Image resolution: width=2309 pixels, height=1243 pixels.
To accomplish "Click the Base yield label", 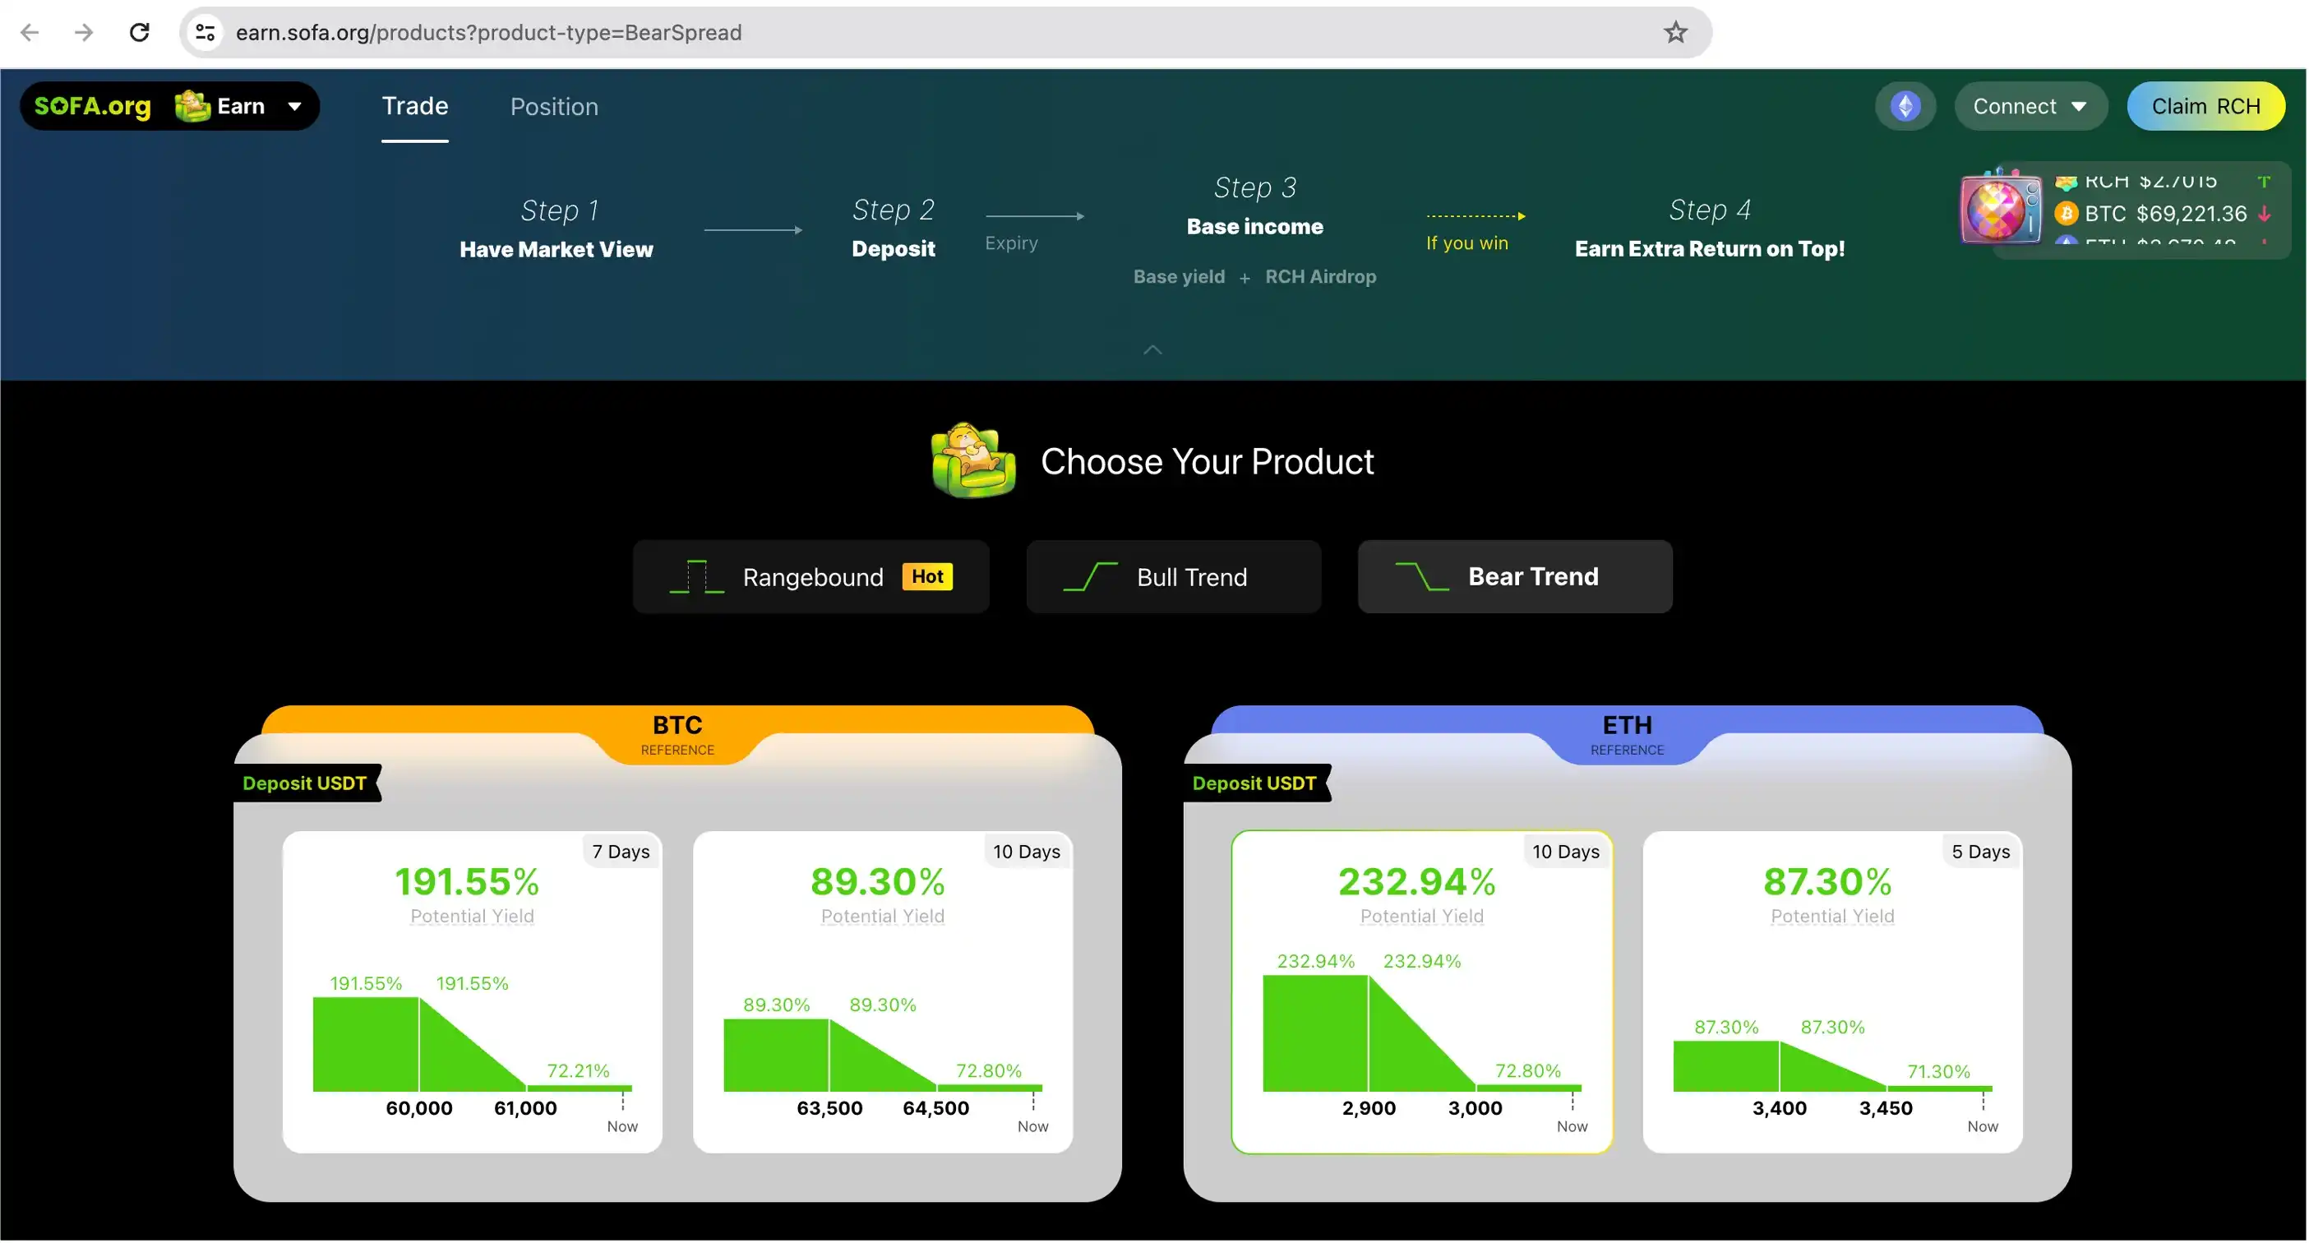I will click(1180, 277).
